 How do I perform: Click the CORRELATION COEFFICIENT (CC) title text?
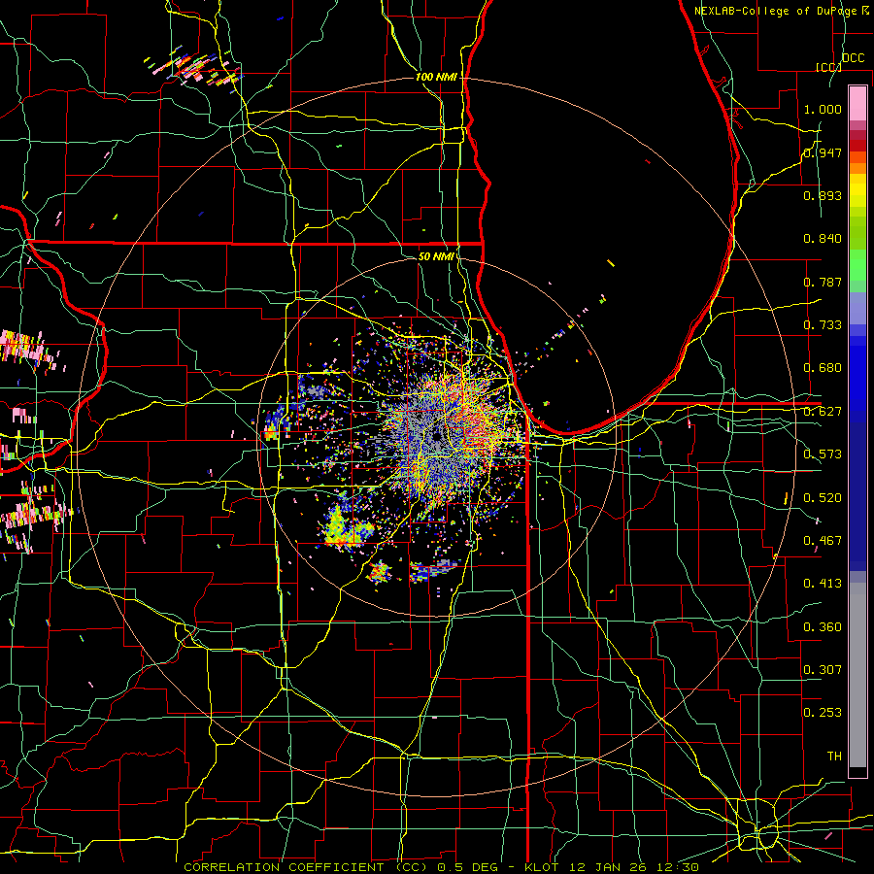point(306,867)
